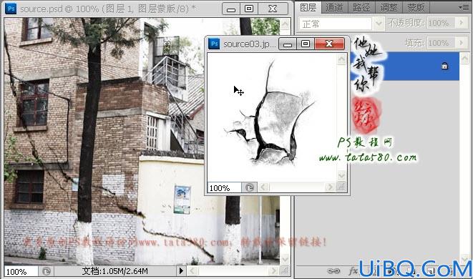Click source03.jpg vertical scrollbar up arrow
This screenshot has height=279, width=473.
click(341, 59)
